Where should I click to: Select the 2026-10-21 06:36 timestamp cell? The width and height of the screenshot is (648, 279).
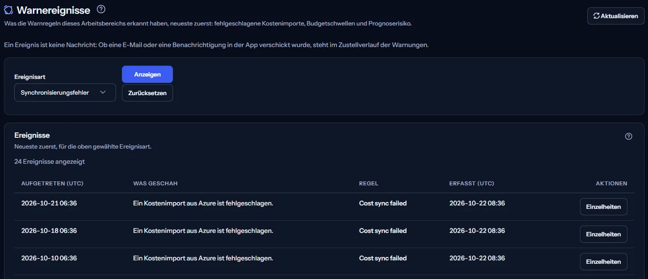click(49, 203)
